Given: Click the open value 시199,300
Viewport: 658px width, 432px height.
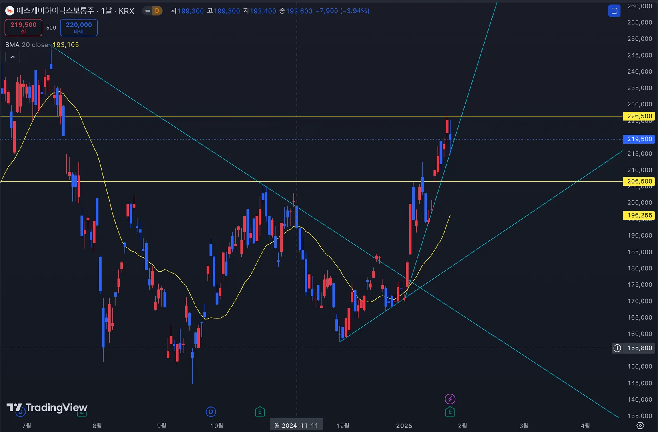Looking at the screenshot, I should coord(187,11).
